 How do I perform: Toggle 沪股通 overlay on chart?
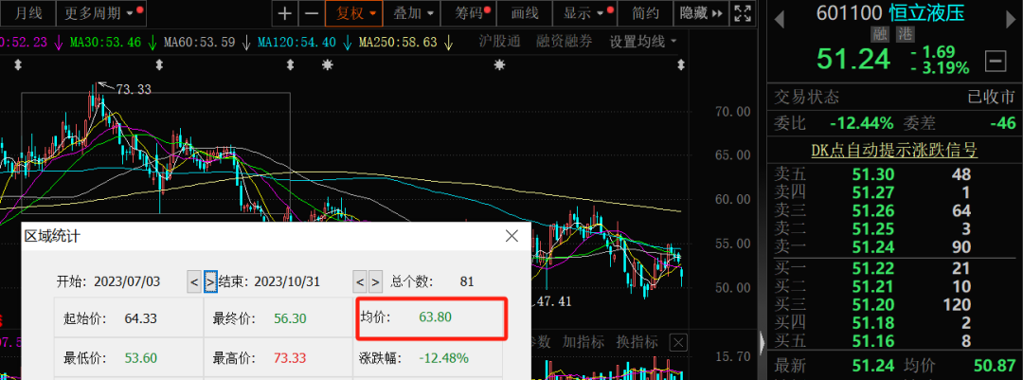499,42
